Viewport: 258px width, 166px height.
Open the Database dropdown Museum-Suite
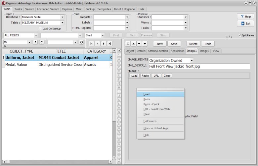point(62,17)
